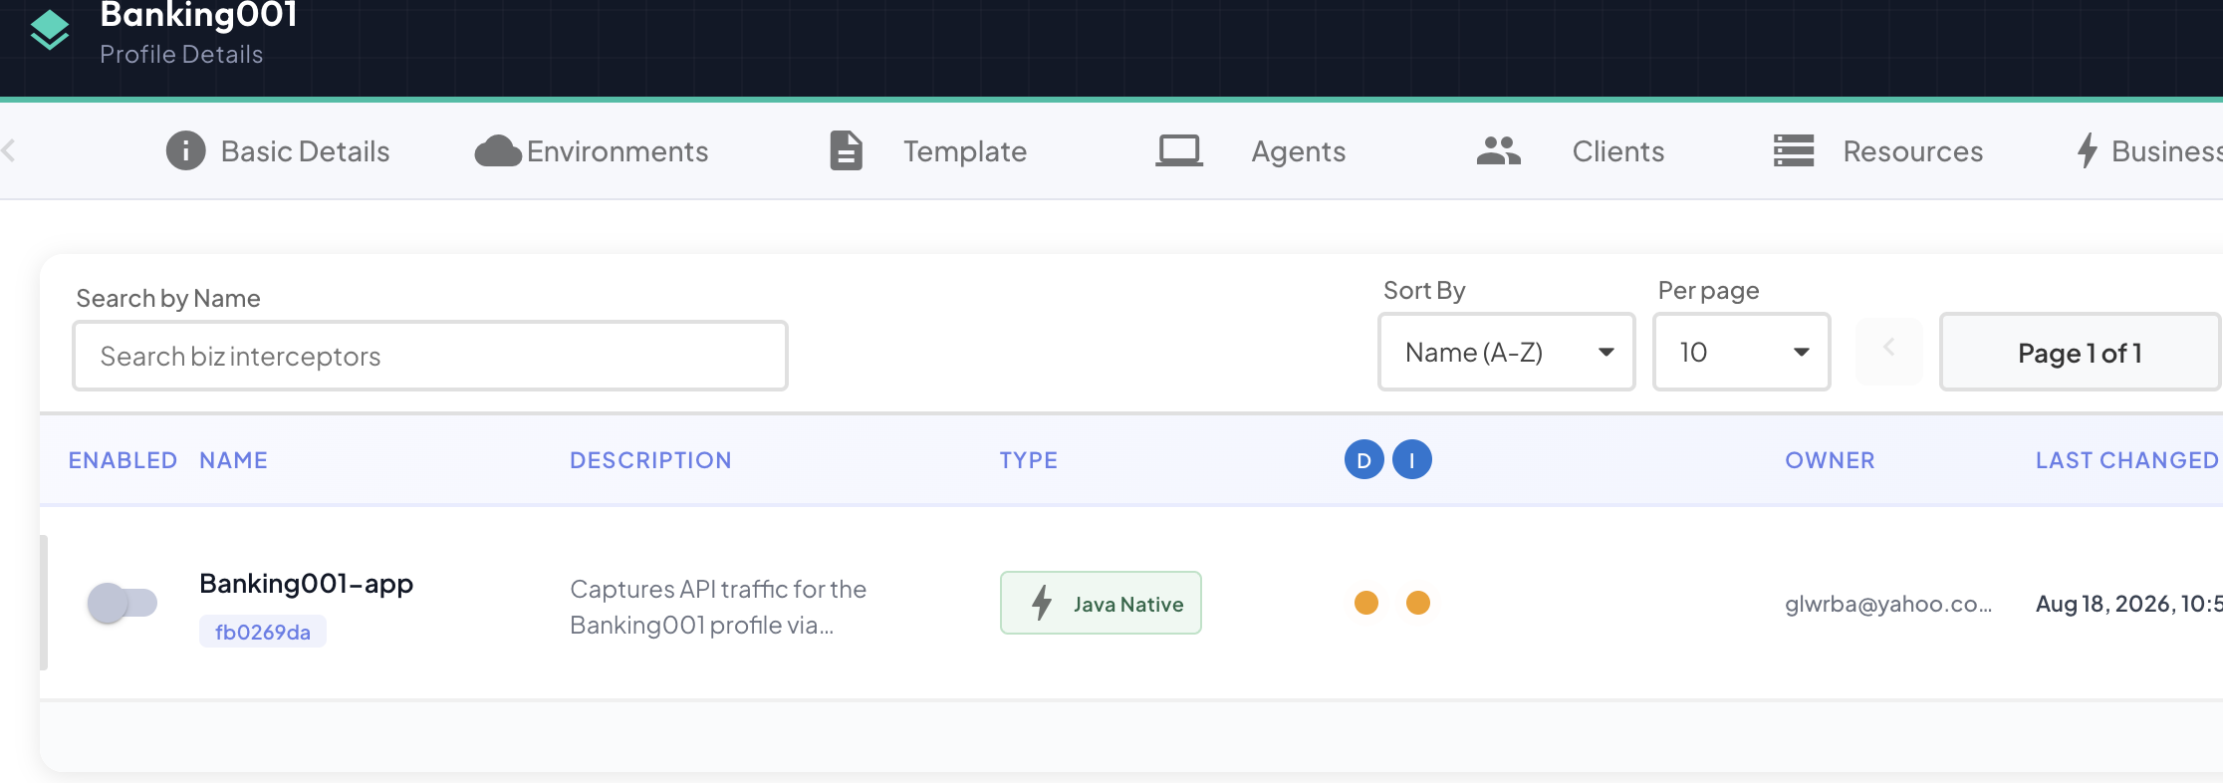
Task: Click the document icon beside Template
Action: [847, 151]
